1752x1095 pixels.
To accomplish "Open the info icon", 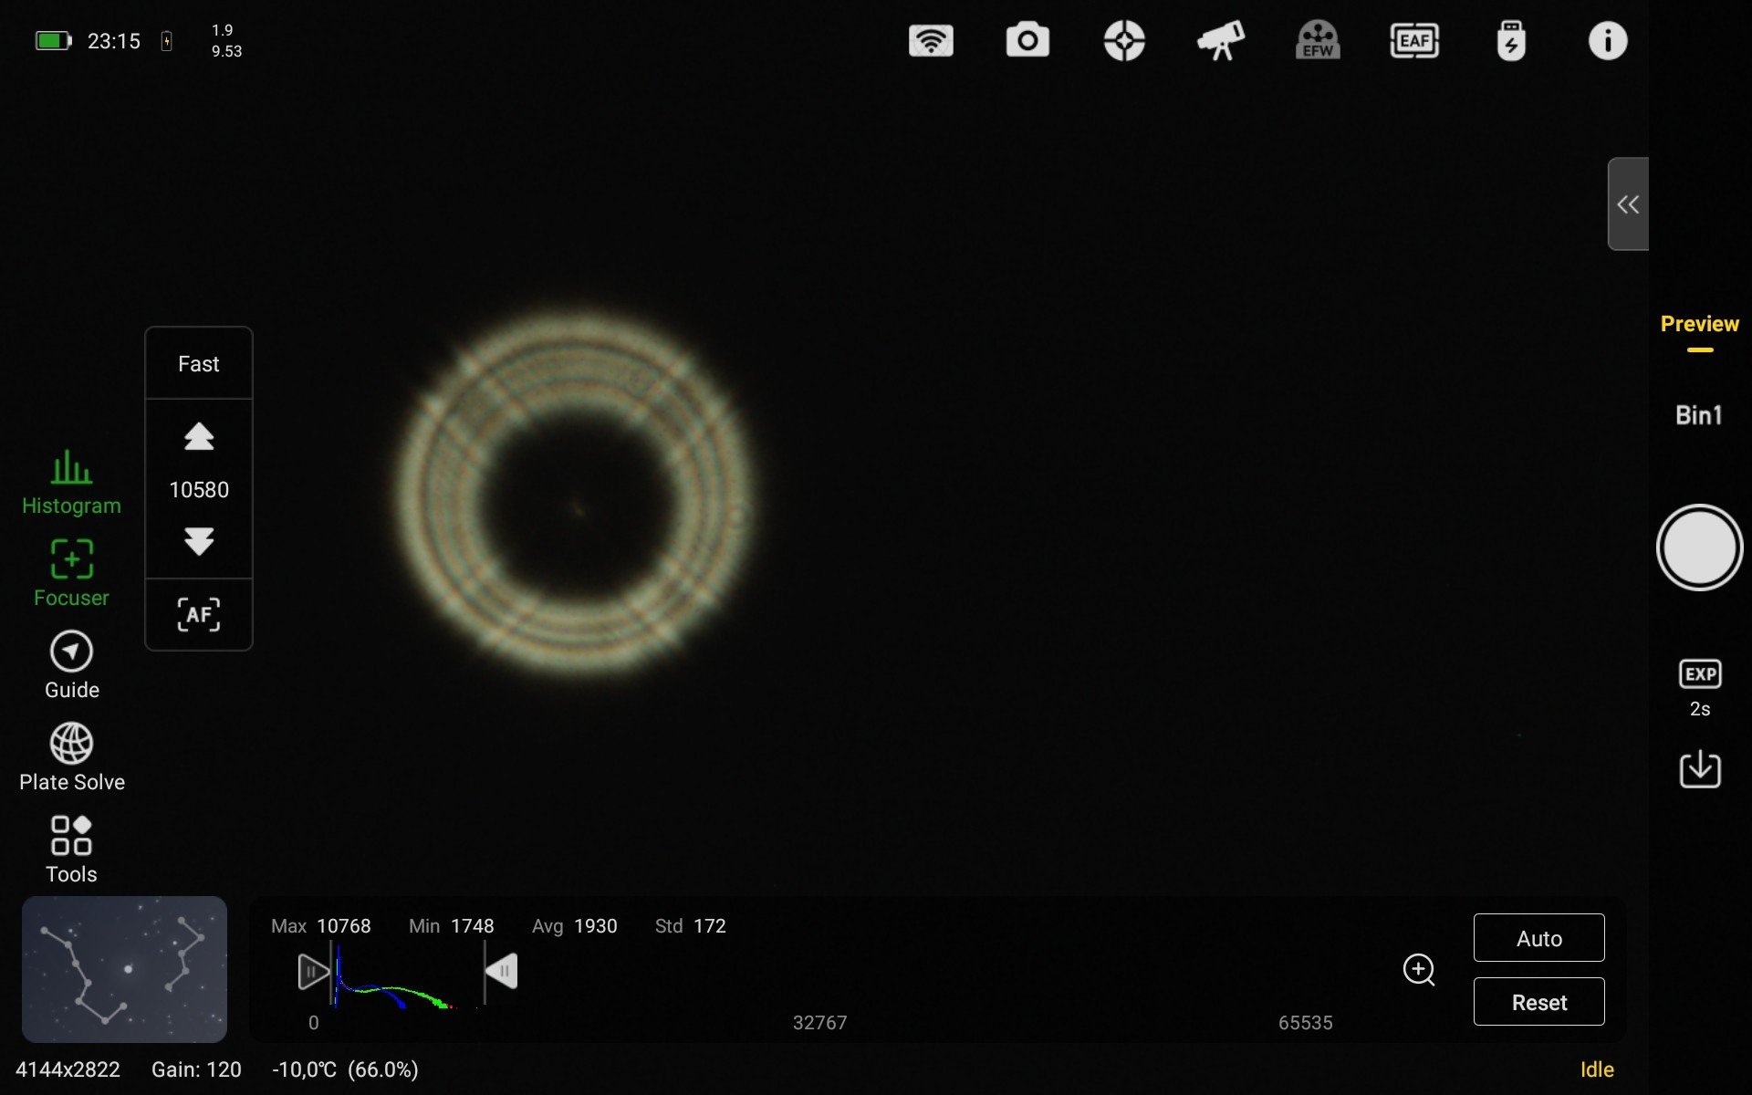I will tap(1608, 41).
